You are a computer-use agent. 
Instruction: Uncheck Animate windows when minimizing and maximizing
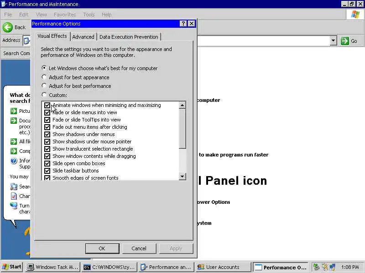coord(47,105)
